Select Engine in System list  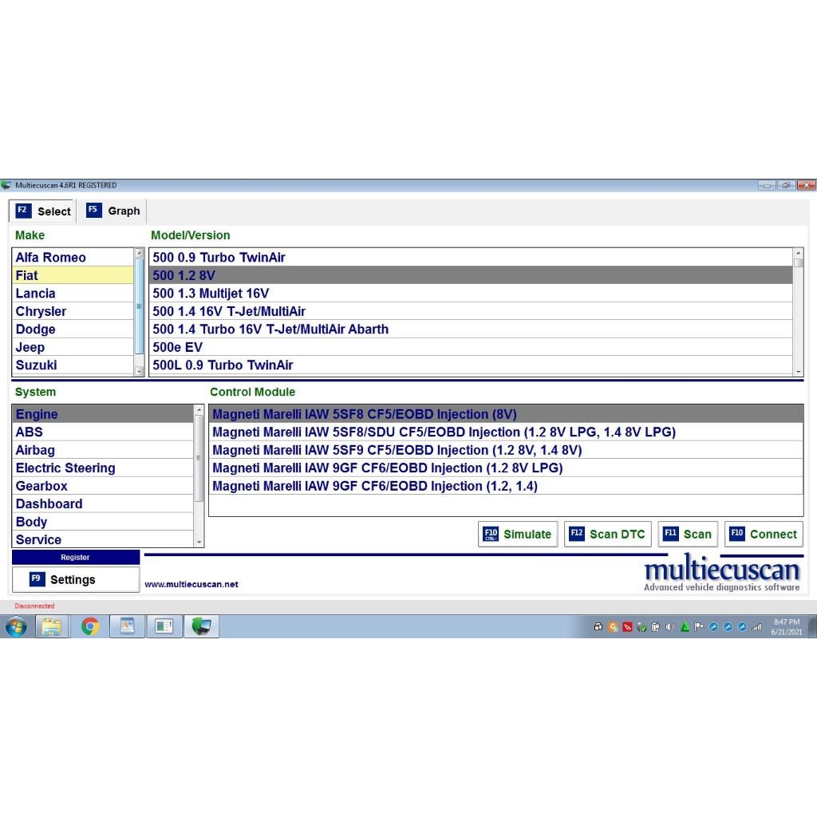(x=103, y=414)
